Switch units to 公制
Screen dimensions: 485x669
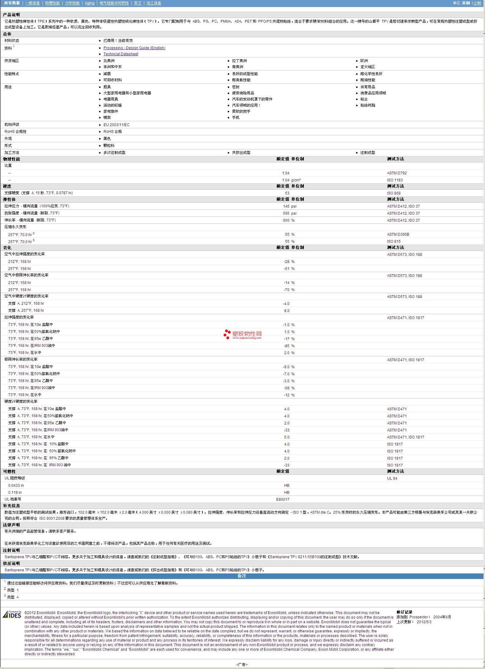477,3
